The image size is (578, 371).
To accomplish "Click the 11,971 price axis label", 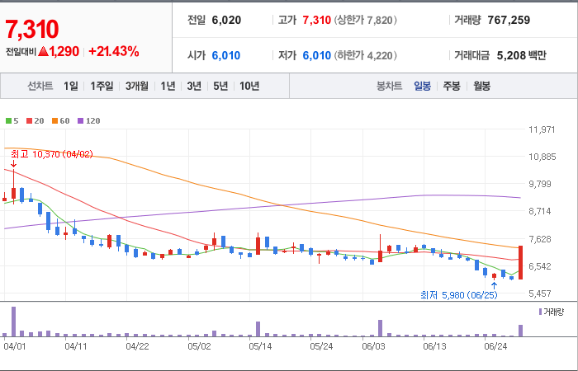I will 542,129.
